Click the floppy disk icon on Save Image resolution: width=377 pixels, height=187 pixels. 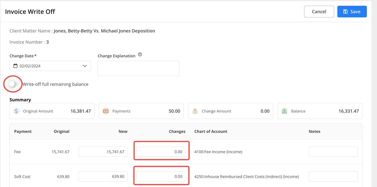[x=345, y=11]
